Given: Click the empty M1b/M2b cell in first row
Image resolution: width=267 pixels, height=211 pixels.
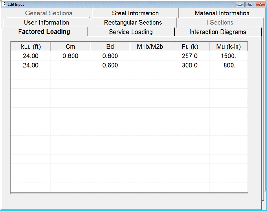Looking at the screenshot, I should (150, 56).
